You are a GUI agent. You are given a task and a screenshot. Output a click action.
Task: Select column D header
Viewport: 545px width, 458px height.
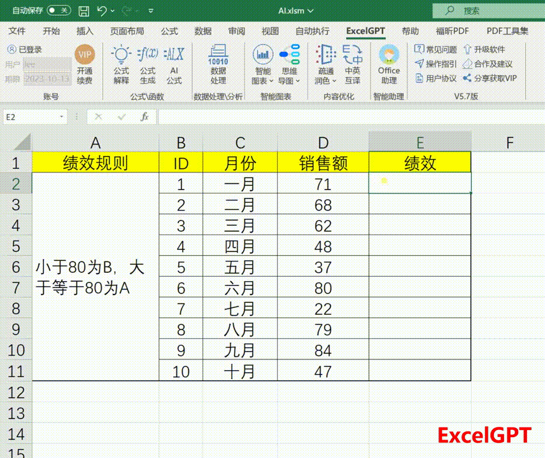coord(323,142)
